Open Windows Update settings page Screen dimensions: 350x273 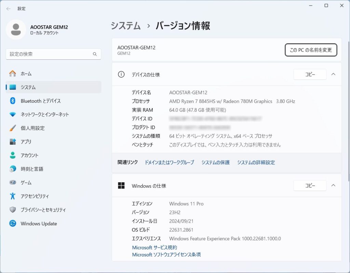coord(54,223)
